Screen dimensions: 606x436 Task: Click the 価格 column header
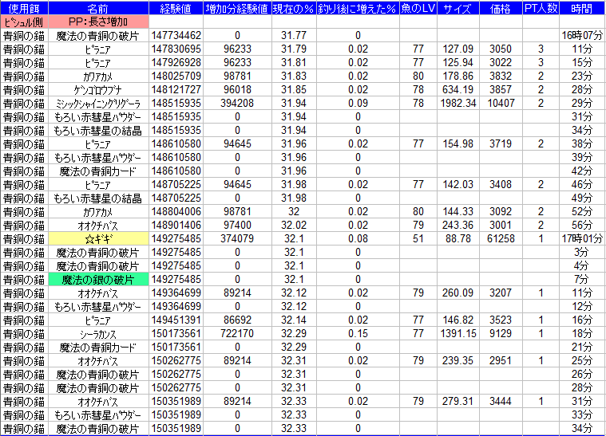tap(501, 8)
